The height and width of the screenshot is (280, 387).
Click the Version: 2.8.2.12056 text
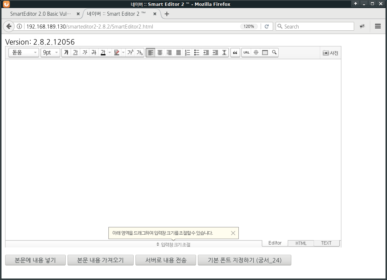tap(40, 42)
